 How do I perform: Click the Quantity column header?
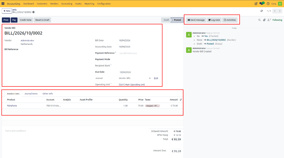pos(123,100)
